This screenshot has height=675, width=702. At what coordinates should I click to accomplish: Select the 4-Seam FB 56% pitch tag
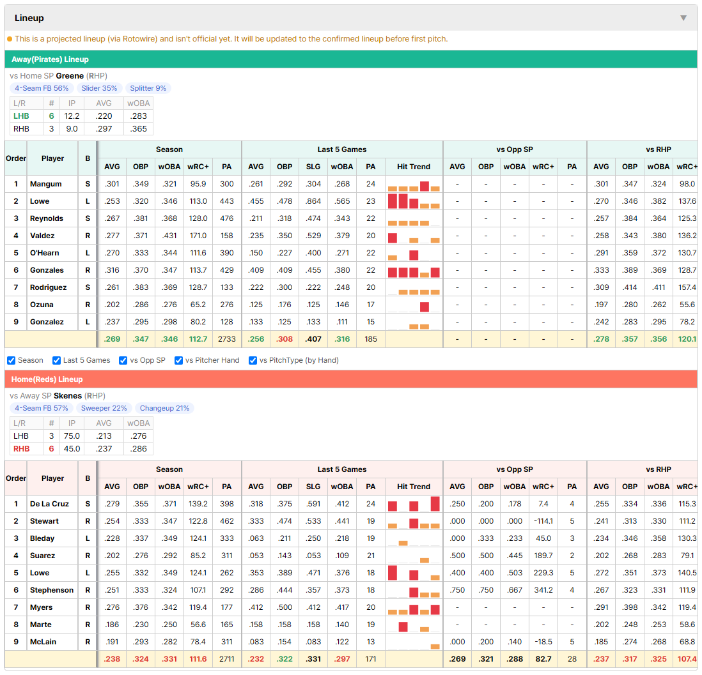coord(42,88)
